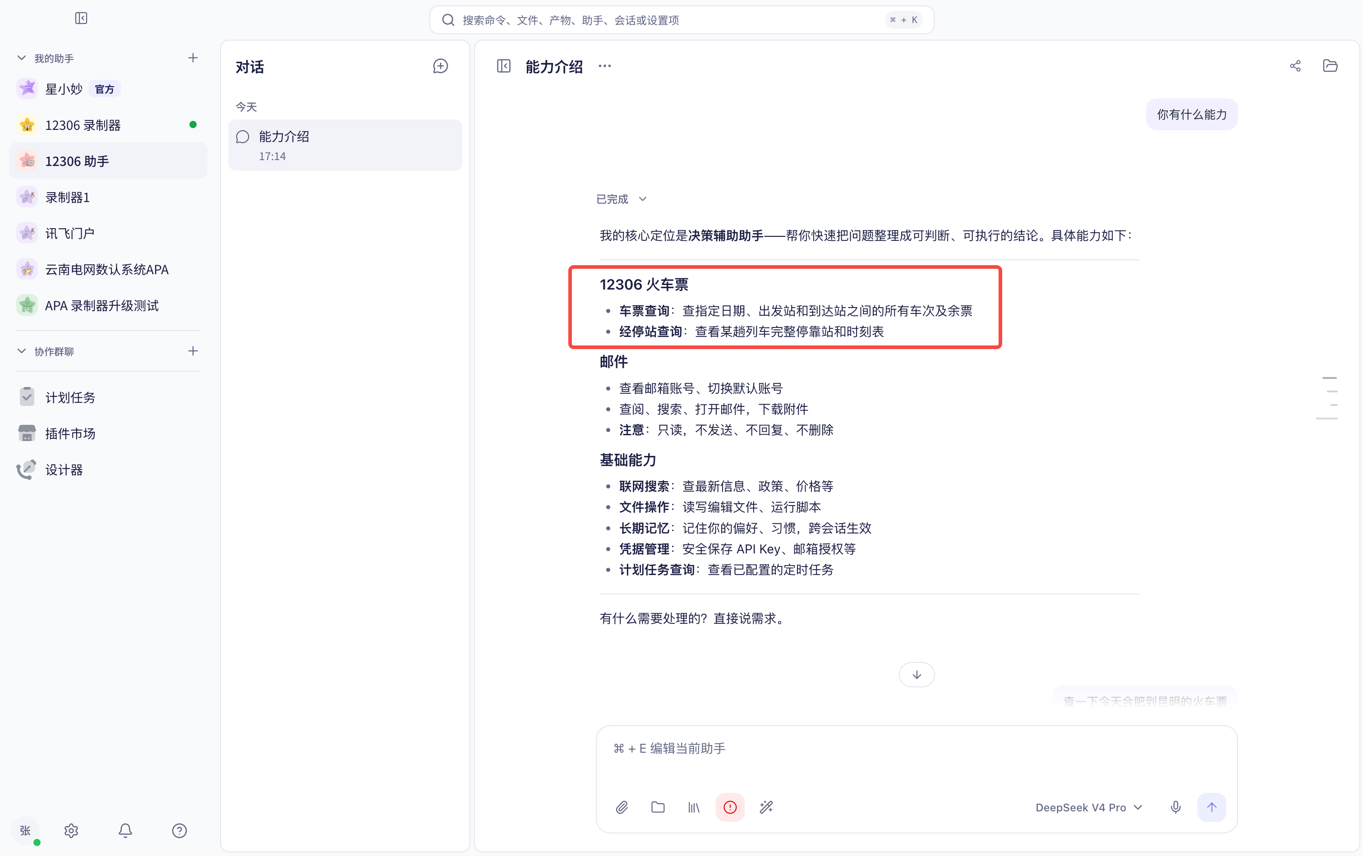Click the 你有什么能力 user message bubble
Viewport: 1363px width, 856px height.
coord(1192,115)
